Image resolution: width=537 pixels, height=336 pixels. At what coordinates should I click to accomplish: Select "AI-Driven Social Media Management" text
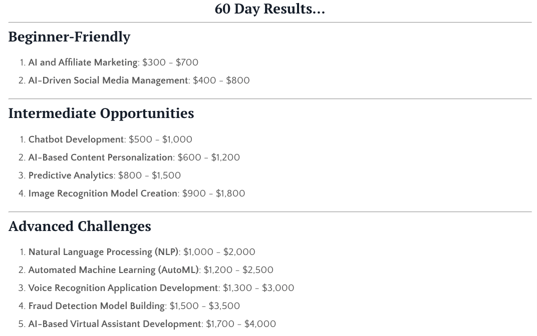108,80
